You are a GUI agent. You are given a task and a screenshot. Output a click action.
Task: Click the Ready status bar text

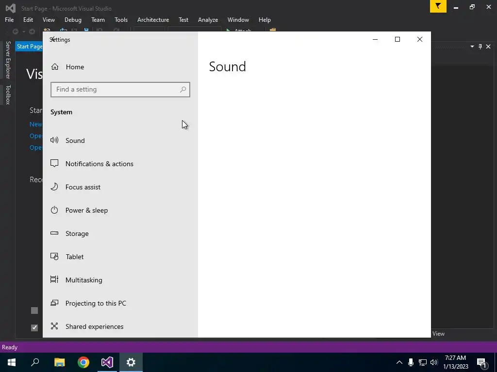point(10,347)
